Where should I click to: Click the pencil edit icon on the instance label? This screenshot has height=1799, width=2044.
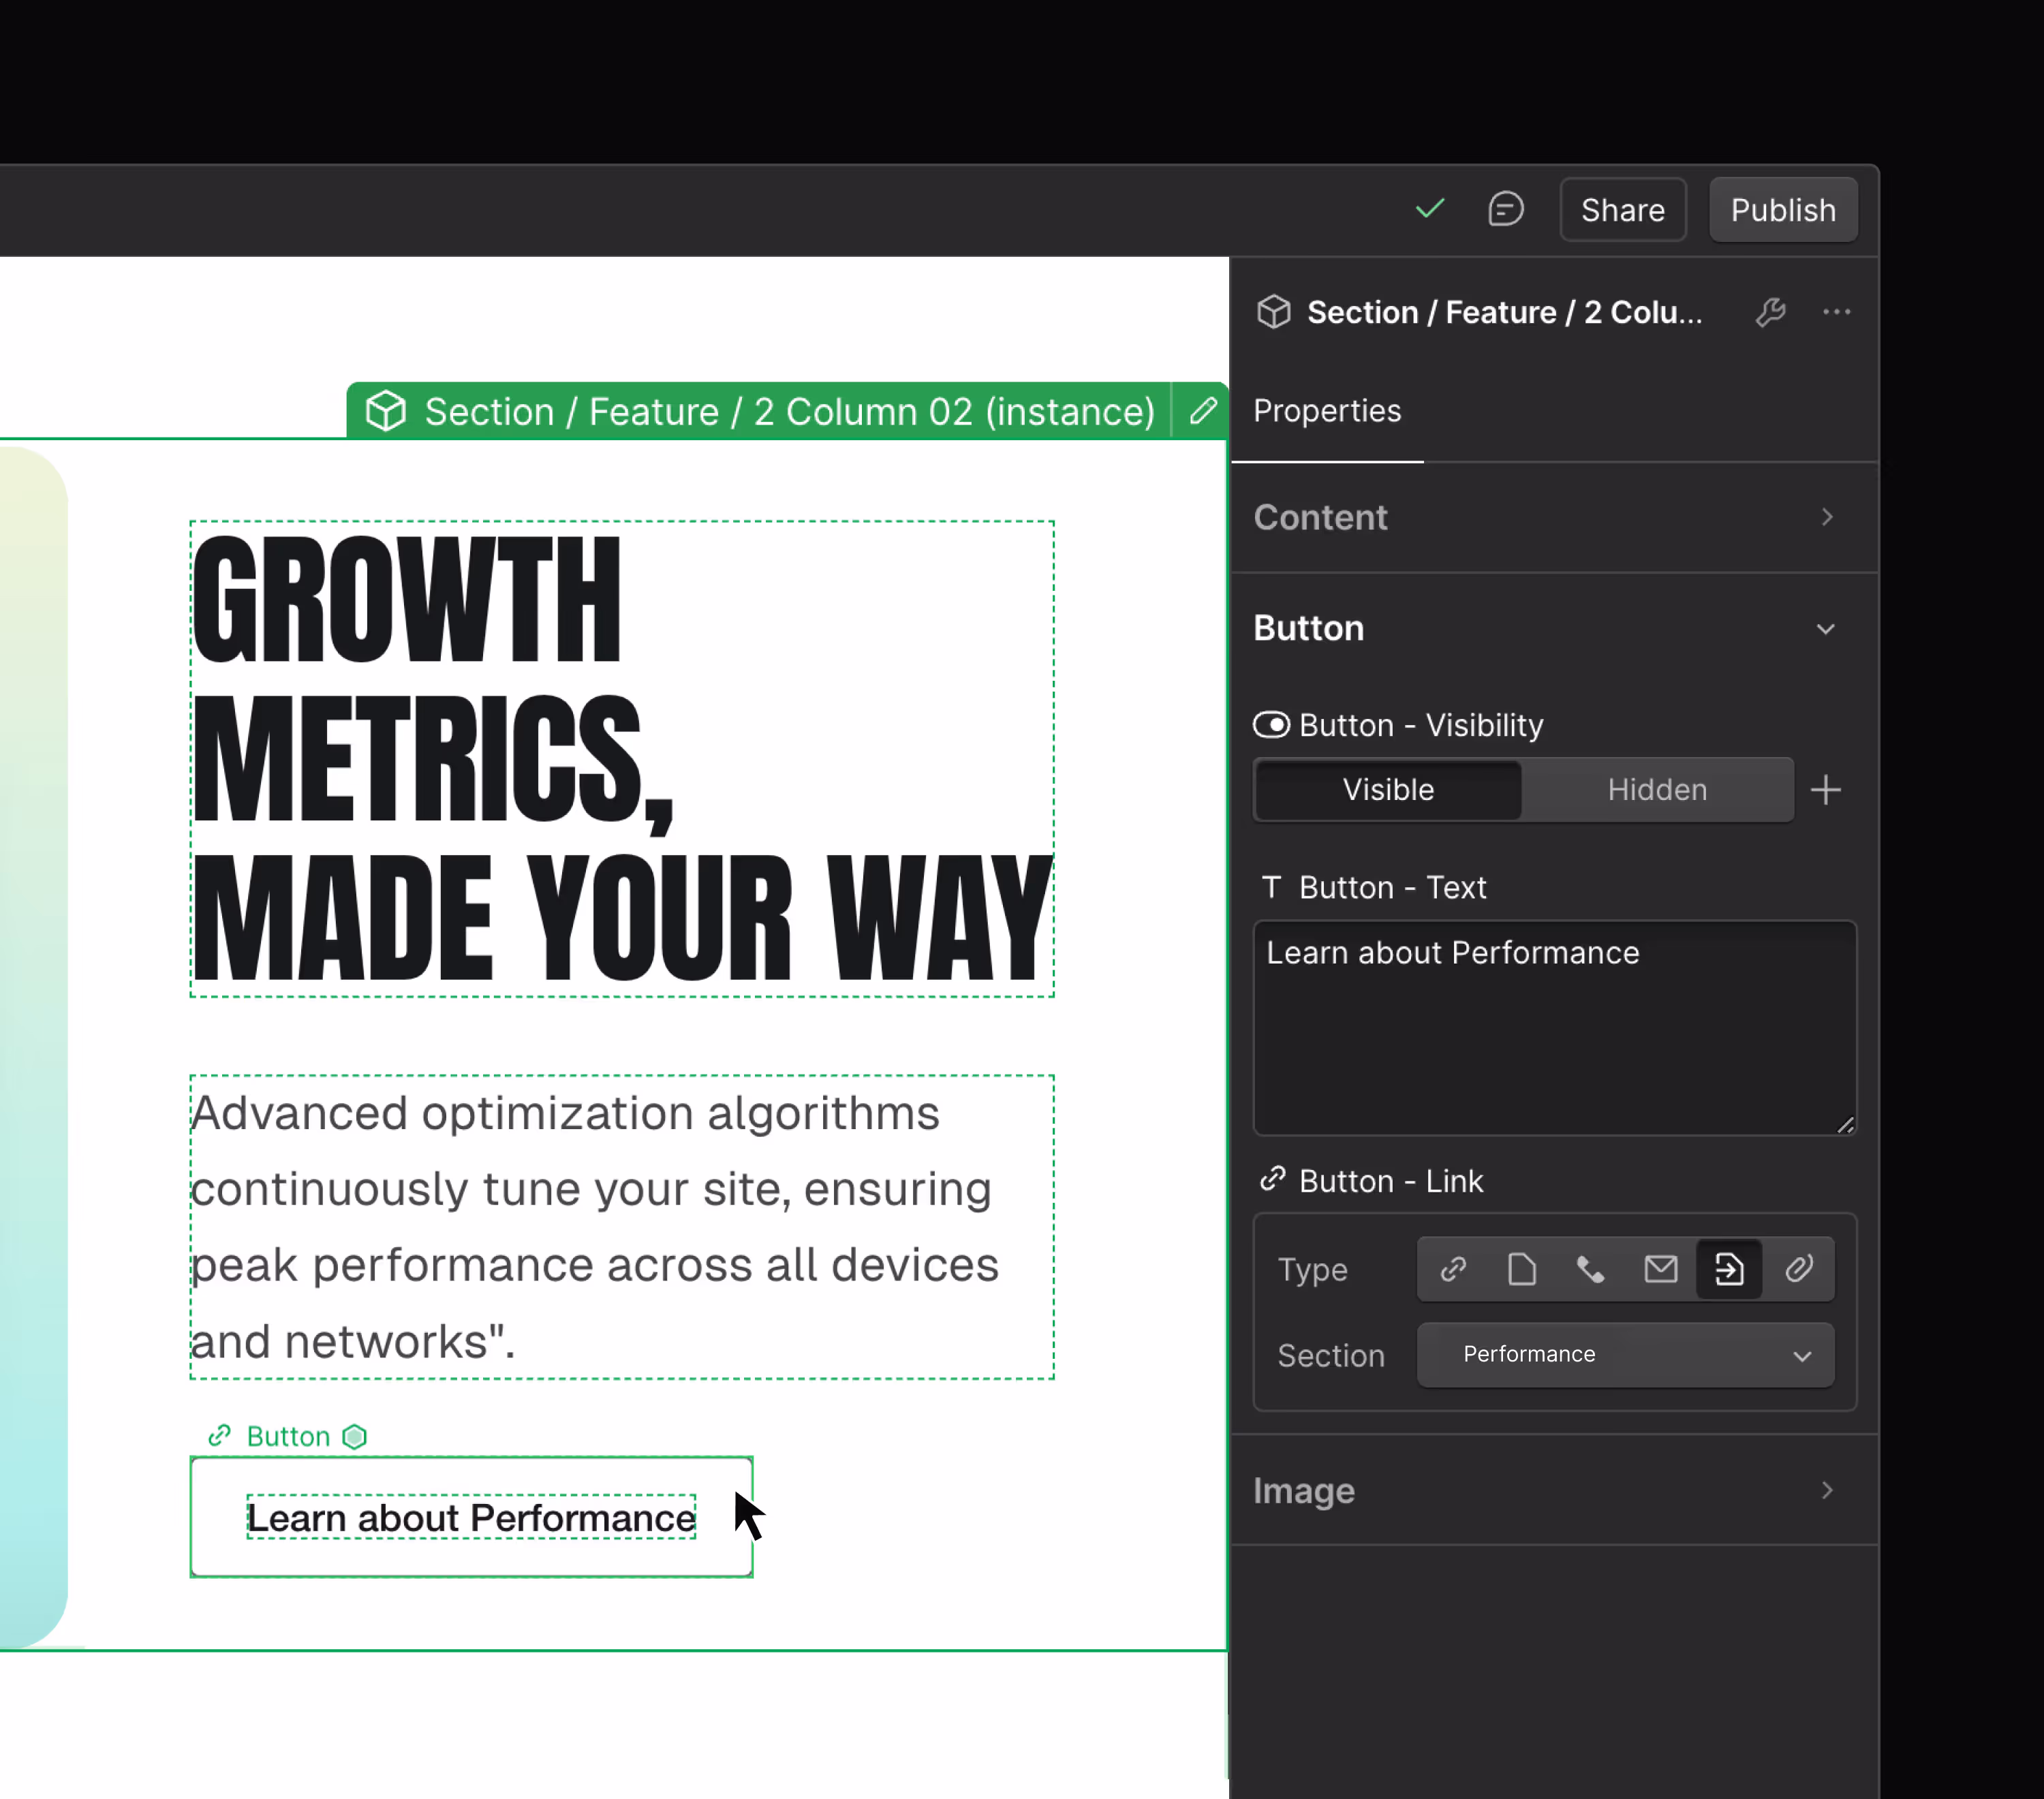(1203, 410)
